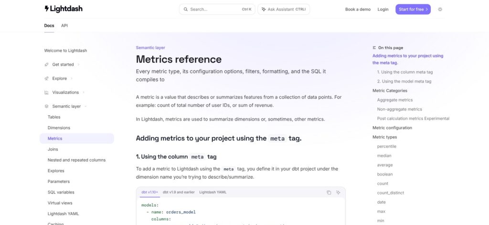Focus the Search input field
489x225 pixels.
click(x=217, y=10)
